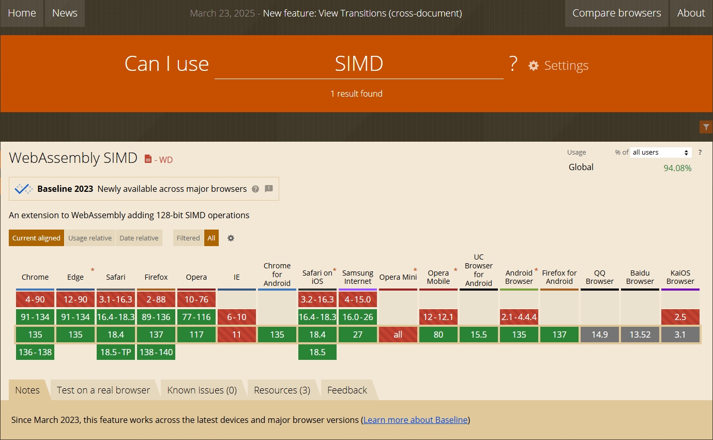Select the Edge 12-90 cell

click(75, 299)
